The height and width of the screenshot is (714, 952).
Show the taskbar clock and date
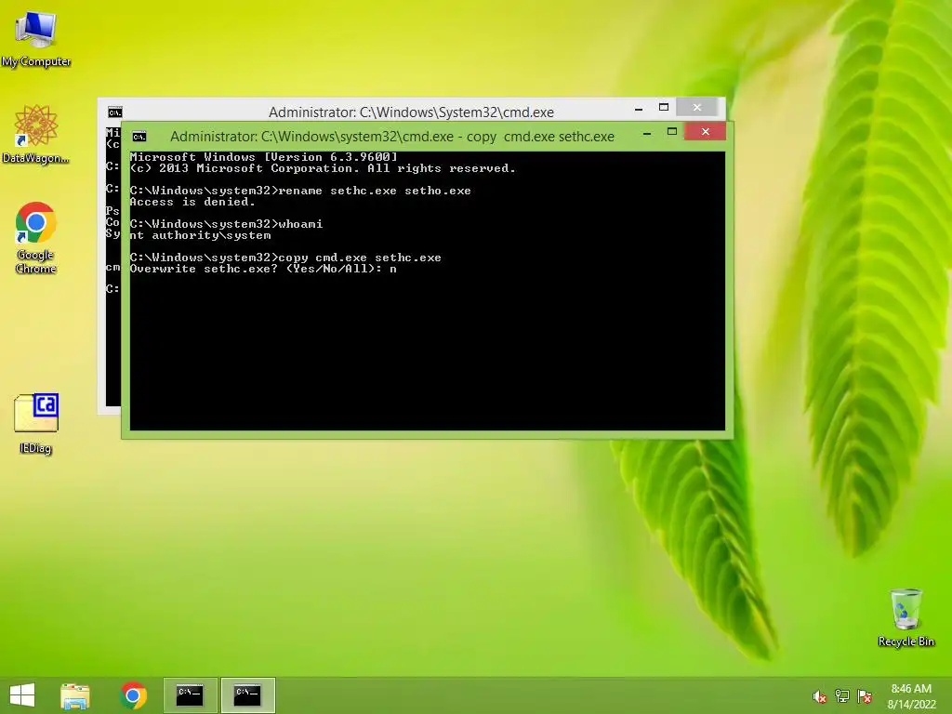tap(911, 696)
